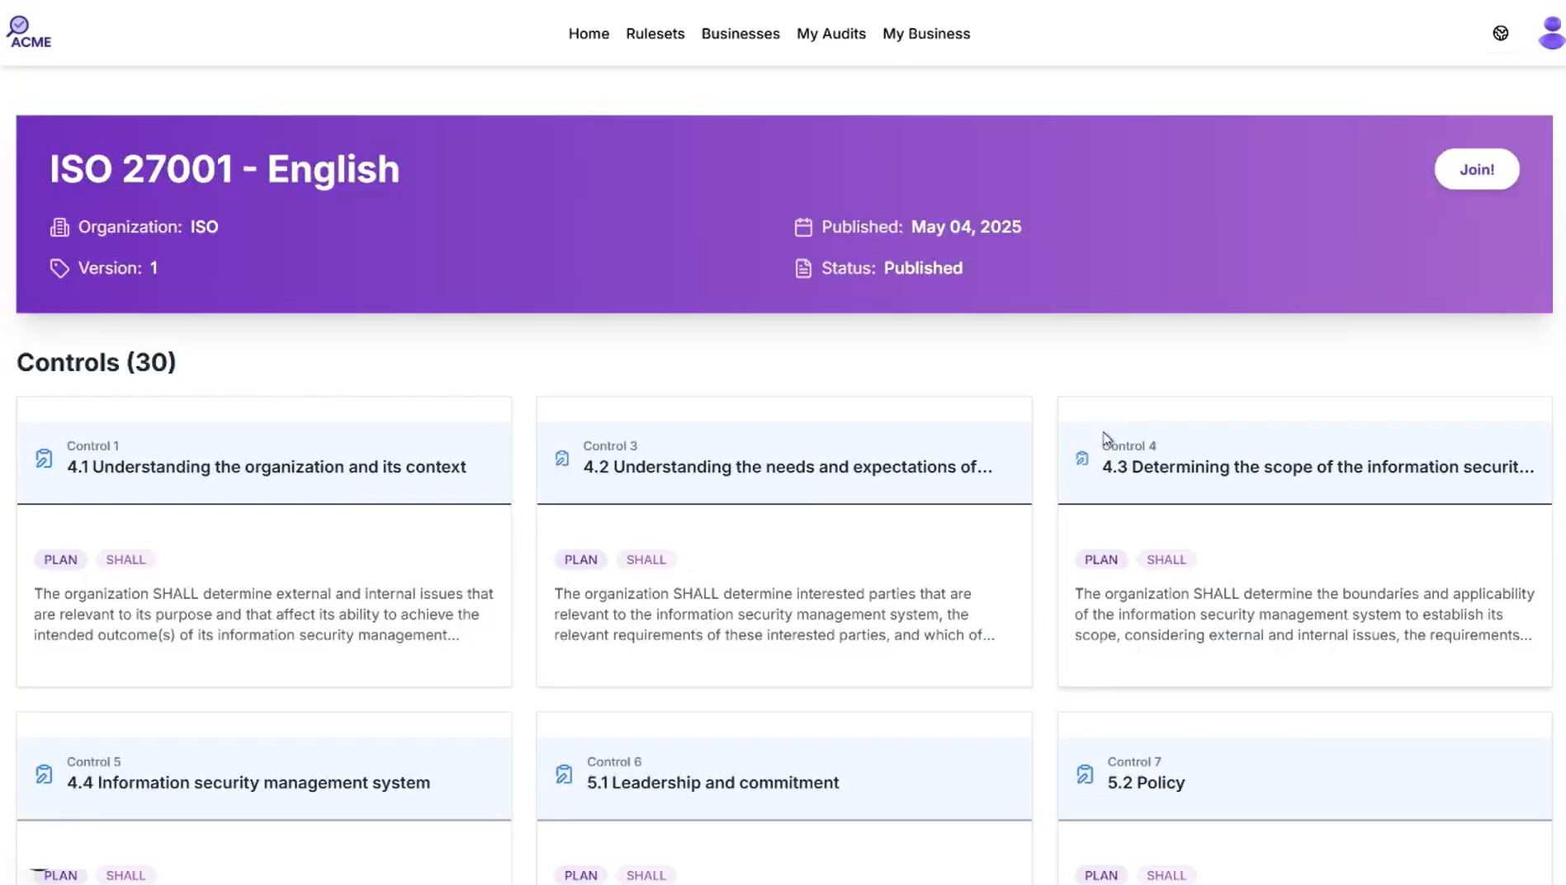Open the 5.2 Policy control card
Image resolution: width=1566 pixels, height=885 pixels.
(1145, 783)
